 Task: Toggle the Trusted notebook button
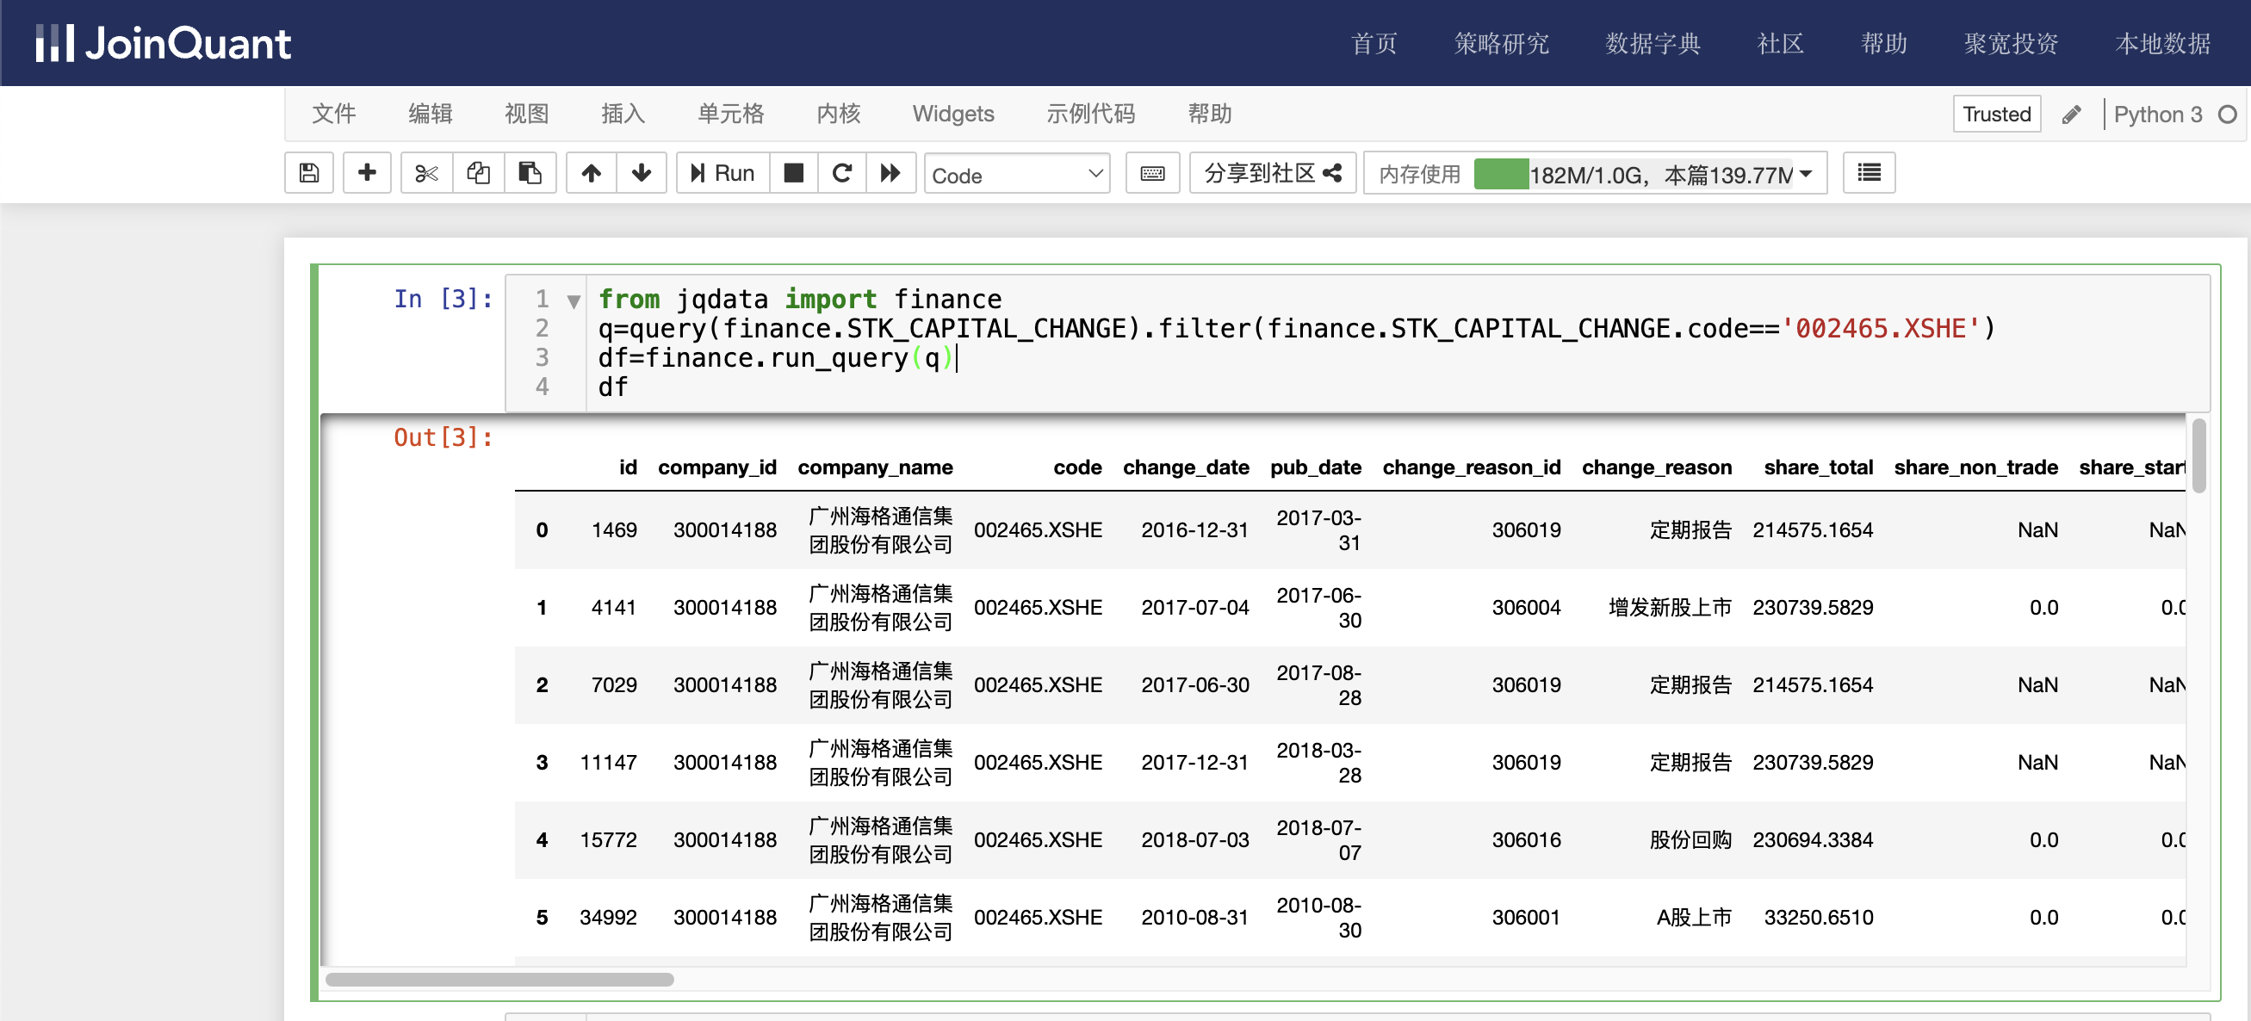point(1996,114)
